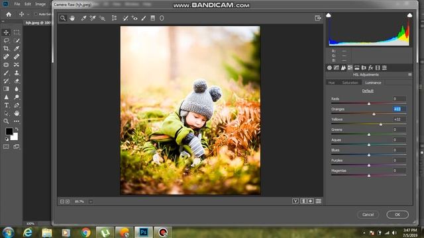424x238 pixels.
Task: Click the Oranges value input field
Action: point(399,109)
